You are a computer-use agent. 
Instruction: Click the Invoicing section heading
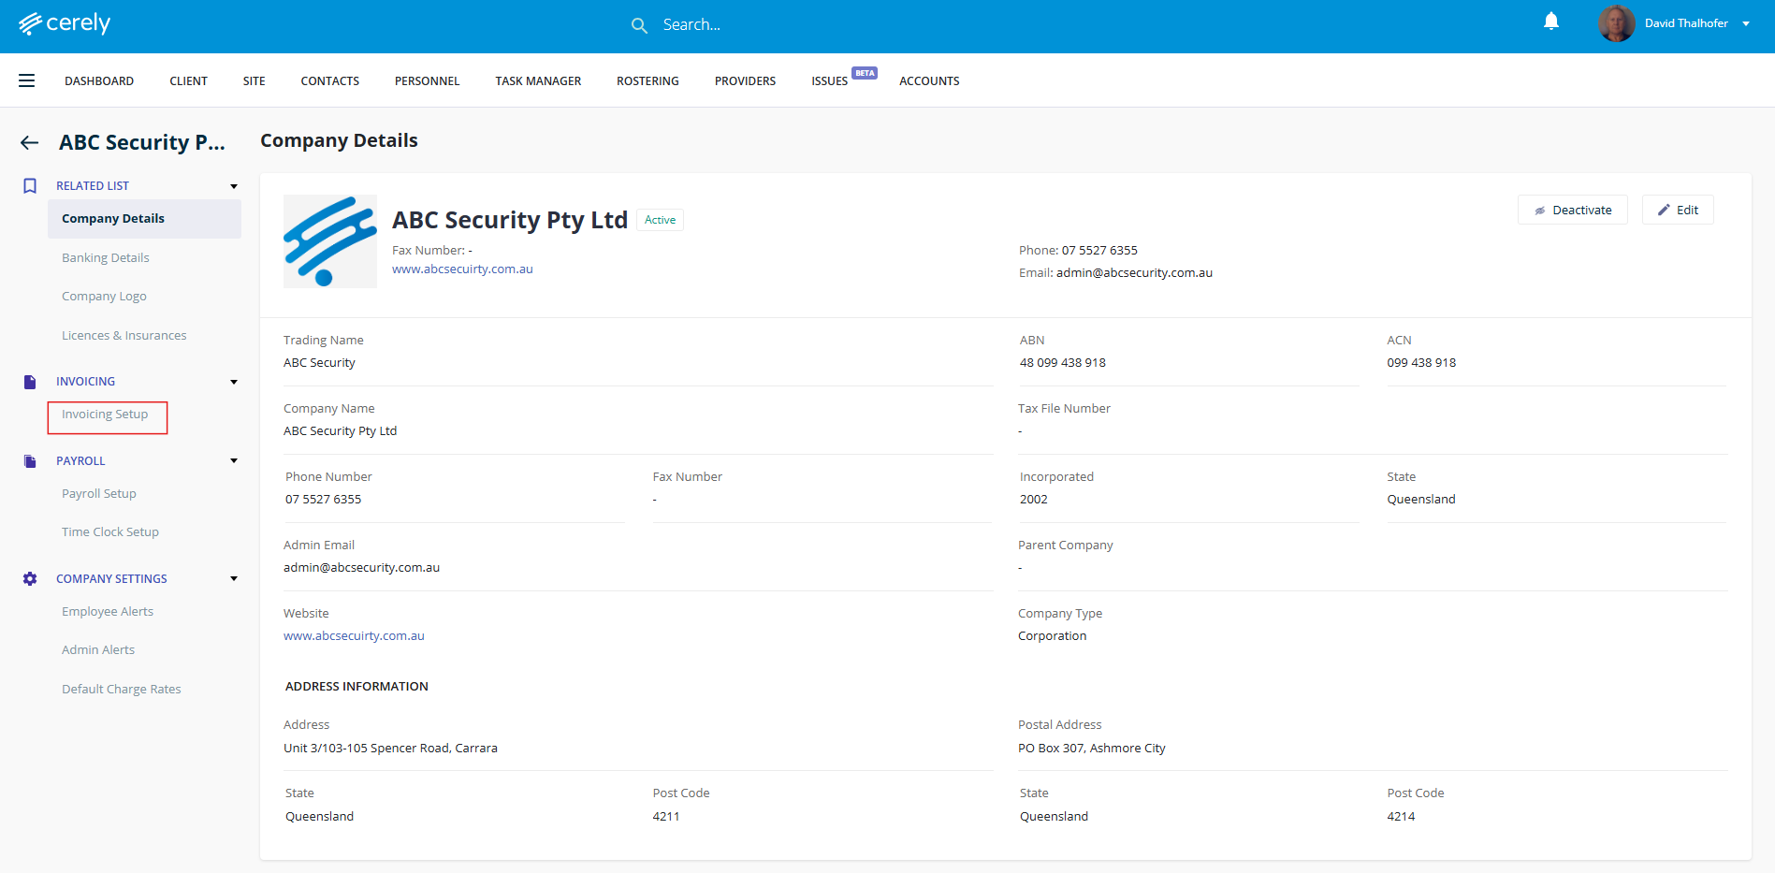[86, 382]
